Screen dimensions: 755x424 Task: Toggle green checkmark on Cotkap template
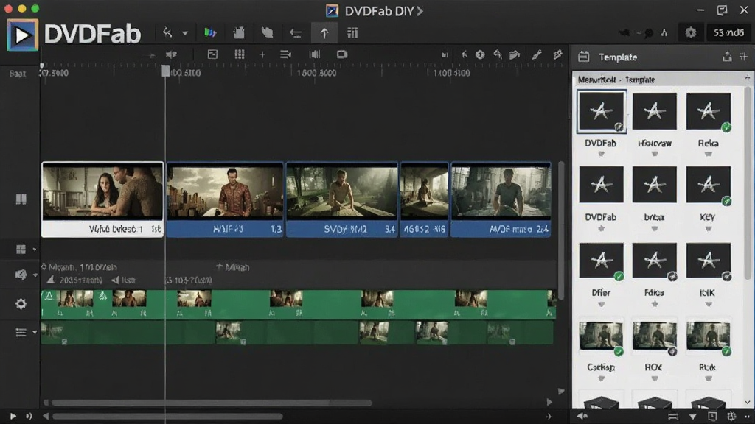pos(619,352)
